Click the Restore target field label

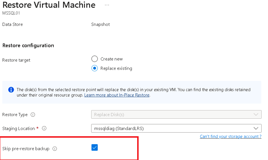pyautogui.click(x=16, y=60)
